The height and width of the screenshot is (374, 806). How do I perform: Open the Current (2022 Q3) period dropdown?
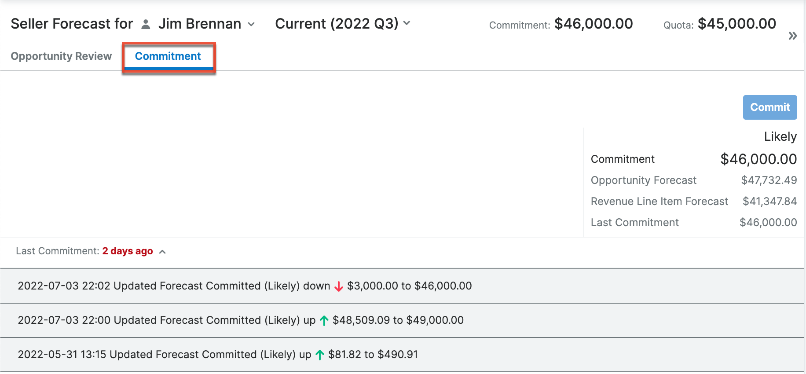407,24
